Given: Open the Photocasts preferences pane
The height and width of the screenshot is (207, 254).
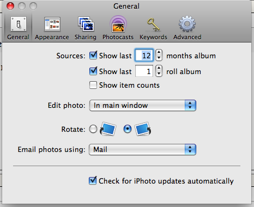Looking at the screenshot, I should pos(118,28).
